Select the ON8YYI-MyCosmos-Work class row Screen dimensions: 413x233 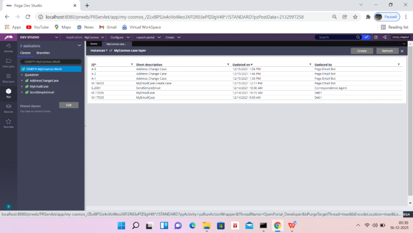tap(51, 69)
